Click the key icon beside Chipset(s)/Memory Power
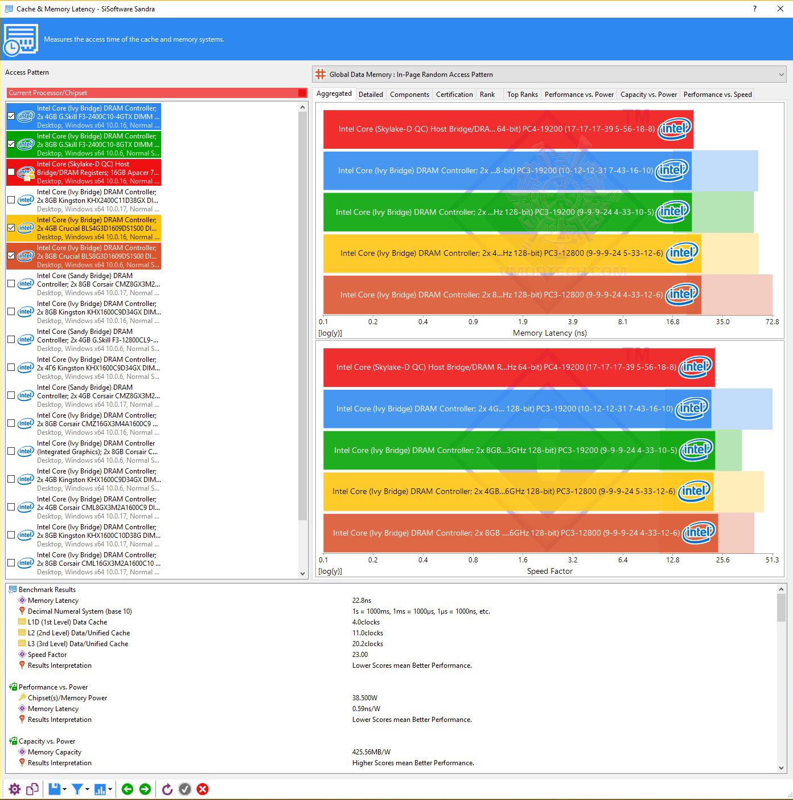The width and height of the screenshot is (793, 800). coord(22,698)
